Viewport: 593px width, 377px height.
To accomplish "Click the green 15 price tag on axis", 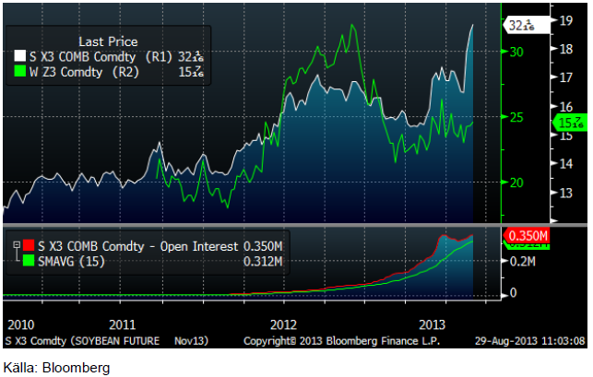I will pos(568,123).
